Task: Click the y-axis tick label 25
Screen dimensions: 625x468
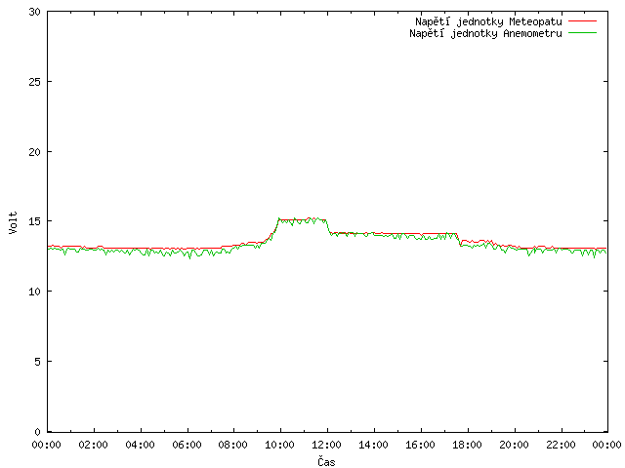Action: (x=35, y=82)
